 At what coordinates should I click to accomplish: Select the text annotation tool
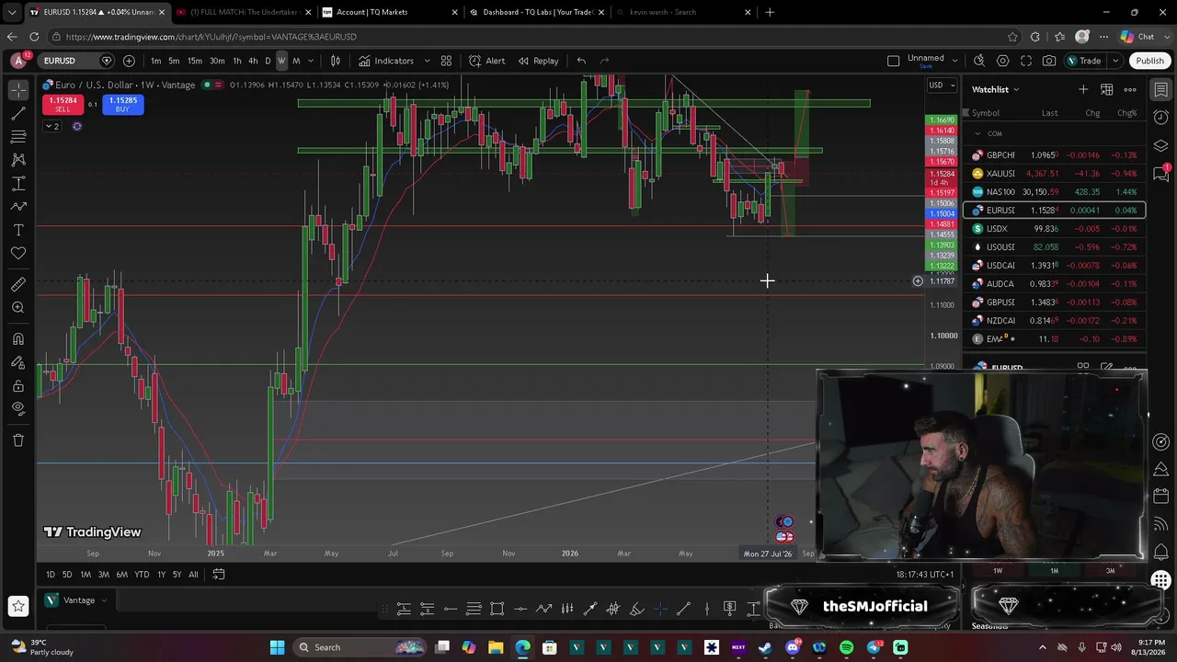tap(18, 229)
